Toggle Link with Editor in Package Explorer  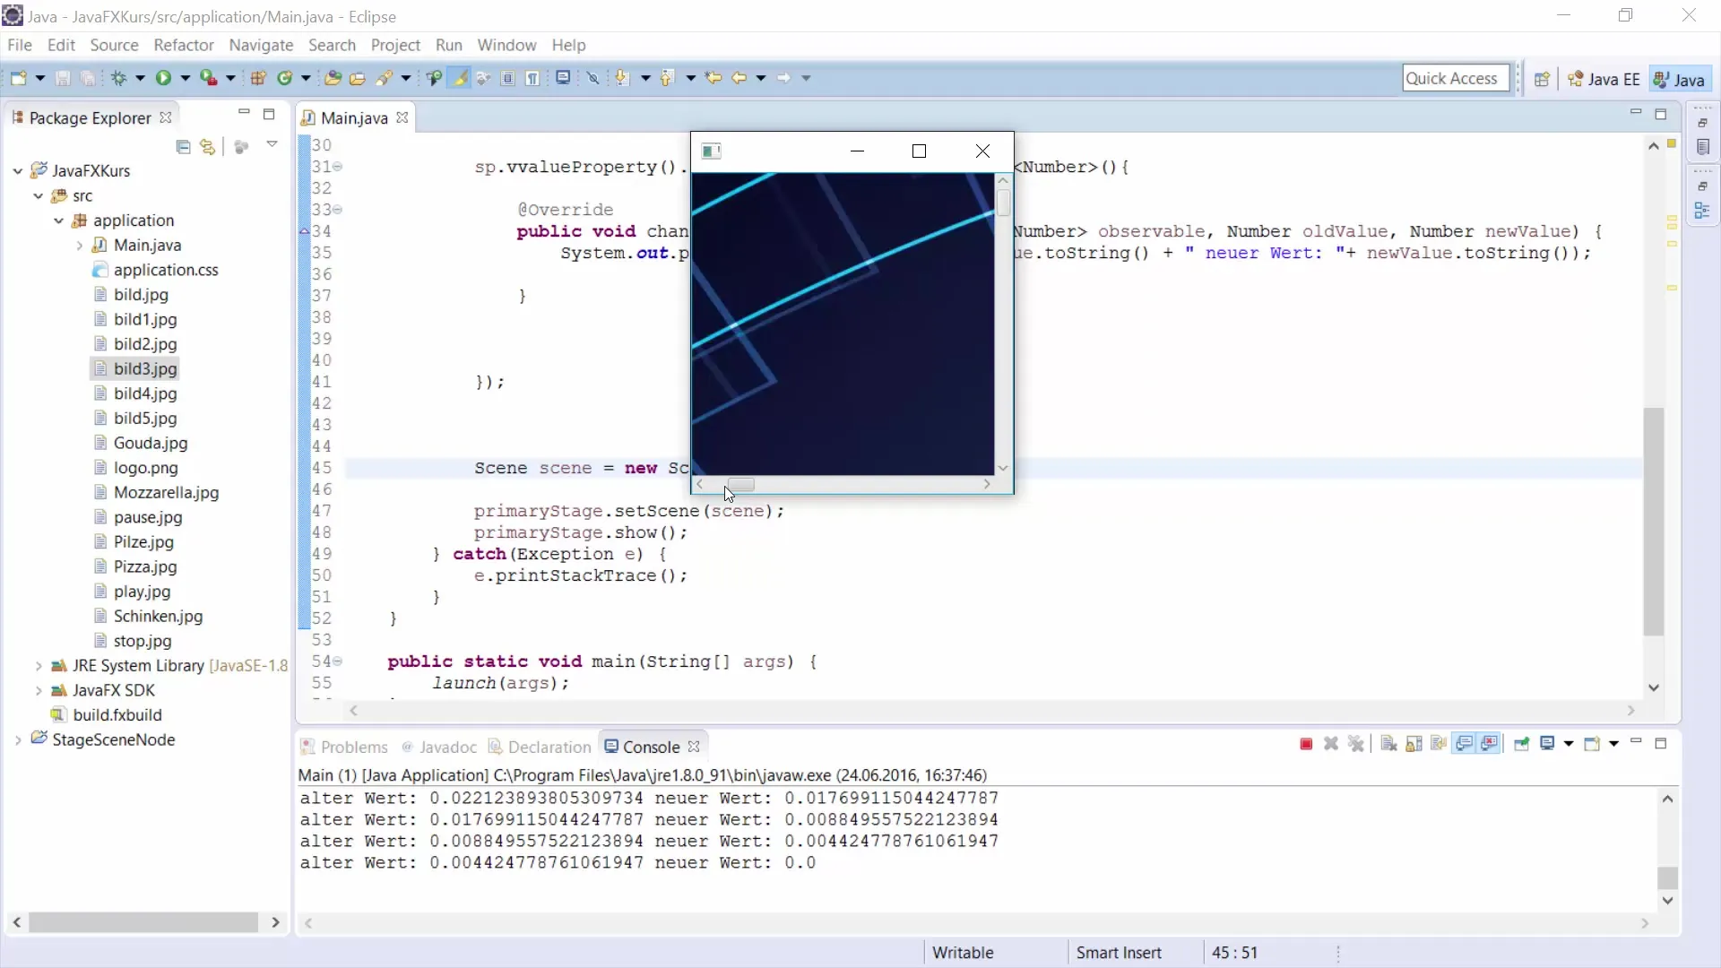(208, 147)
